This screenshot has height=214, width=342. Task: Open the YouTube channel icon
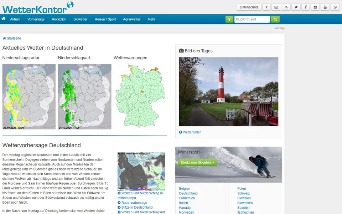tap(325, 7)
